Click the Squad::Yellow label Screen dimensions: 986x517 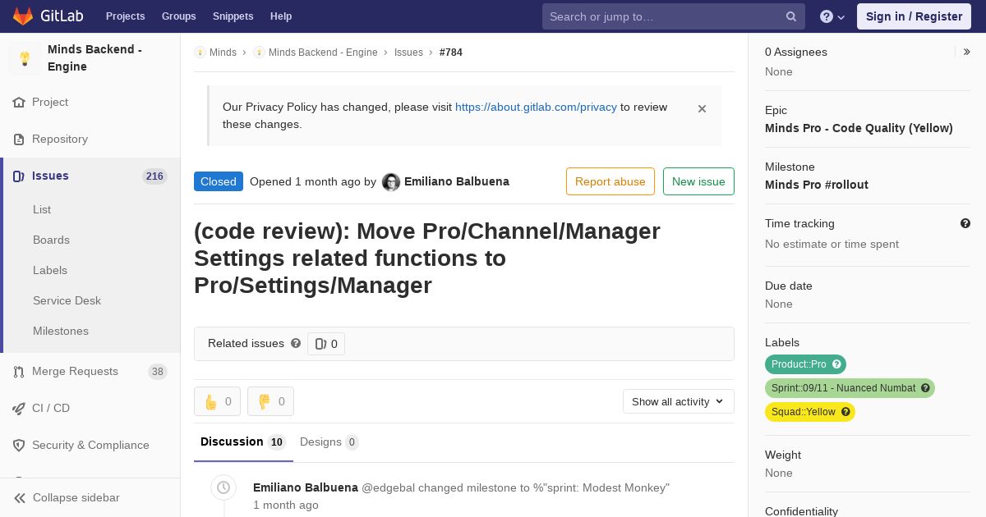(804, 412)
